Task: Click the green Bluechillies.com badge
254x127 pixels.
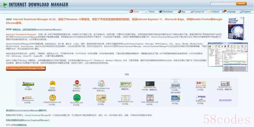Action: click(77, 98)
